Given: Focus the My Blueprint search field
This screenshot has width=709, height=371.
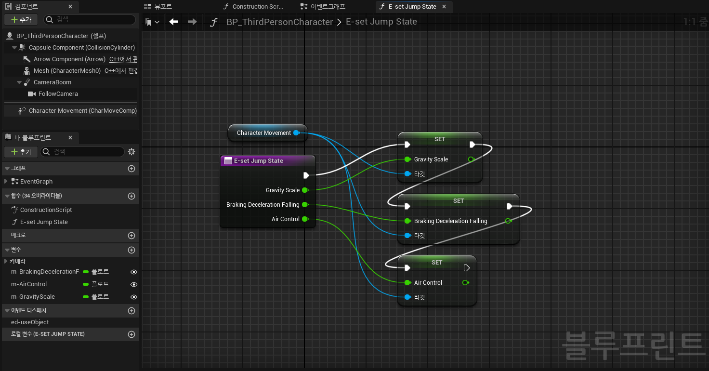Looking at the screenshot, I should point(83,152).
